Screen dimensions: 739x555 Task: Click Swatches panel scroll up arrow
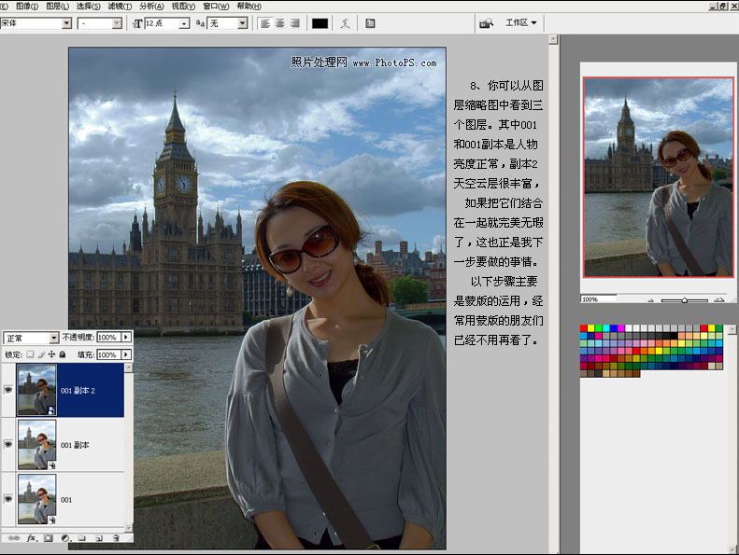point(732,330)
